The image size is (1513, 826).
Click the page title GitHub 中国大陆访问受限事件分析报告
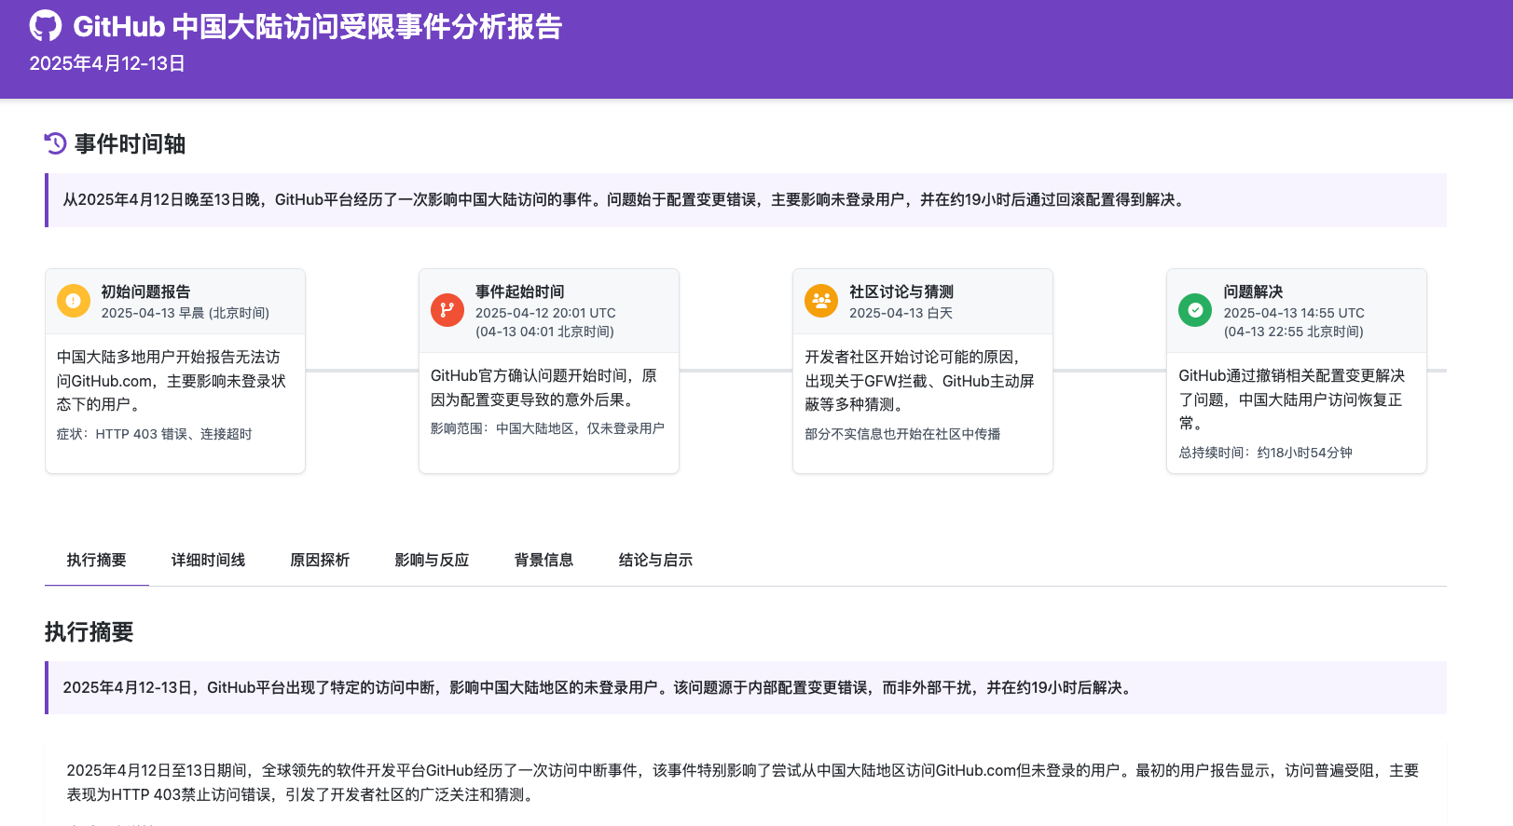pyautogui.click(x=318, y=26)
